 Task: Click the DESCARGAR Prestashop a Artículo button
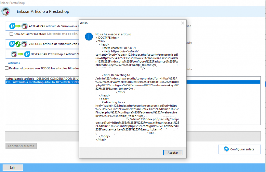[x=42, y=54]
